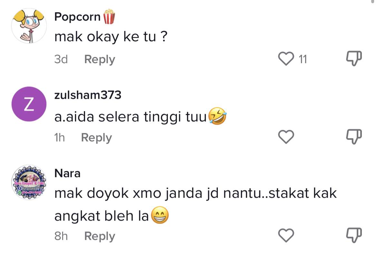Reply to Nara's comment

click(100, 236)
